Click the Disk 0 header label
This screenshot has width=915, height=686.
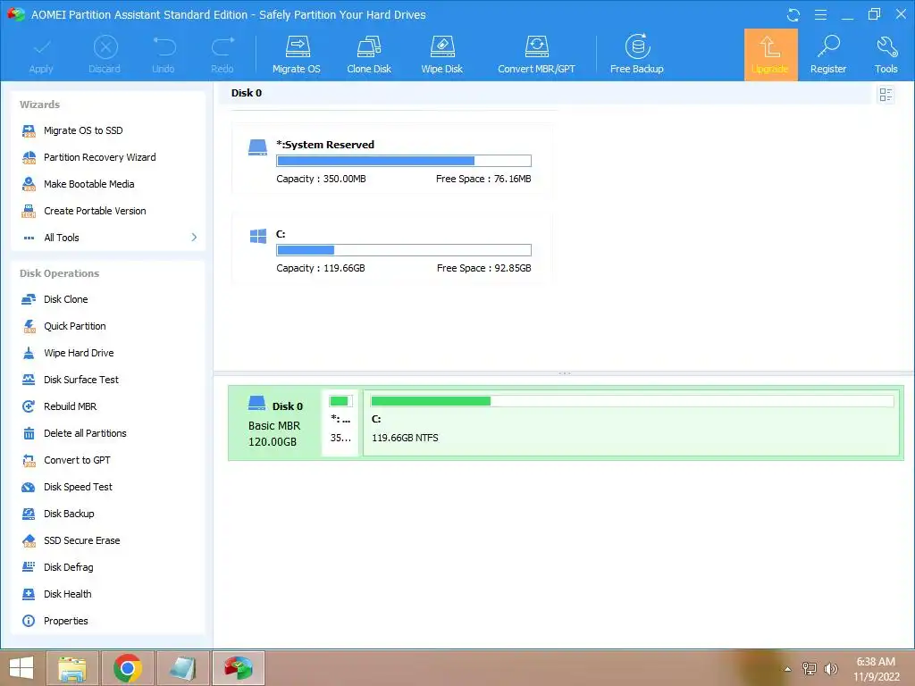(x=247, y=93)
